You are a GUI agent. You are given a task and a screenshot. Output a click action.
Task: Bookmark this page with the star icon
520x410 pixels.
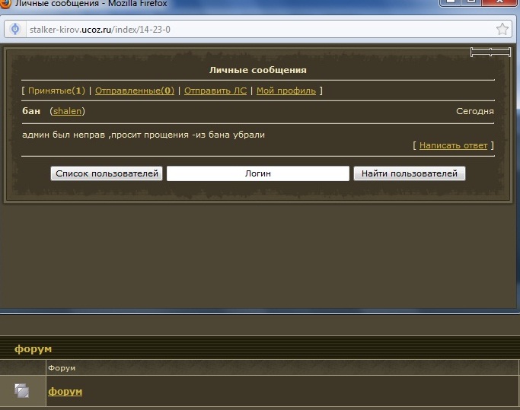coord(502,30)
